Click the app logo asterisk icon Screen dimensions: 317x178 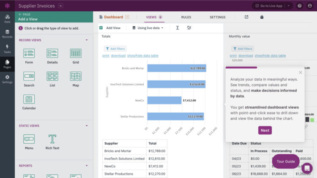click(x=7, y=5)
